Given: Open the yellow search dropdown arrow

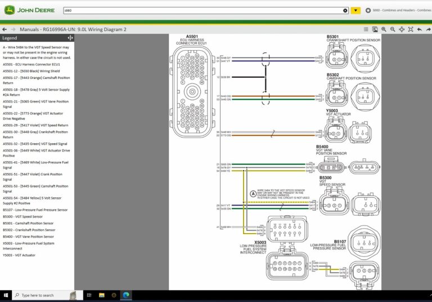Looking at the screenshot, I should click(355, 10).
